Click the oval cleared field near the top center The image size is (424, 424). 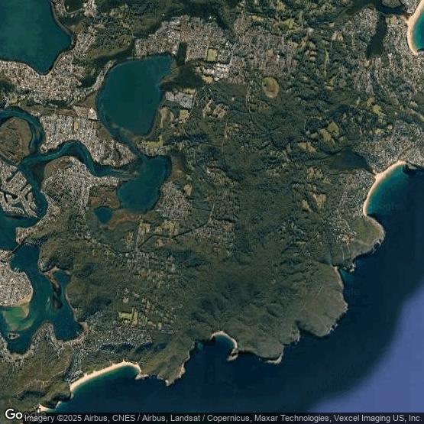[271, 87]
